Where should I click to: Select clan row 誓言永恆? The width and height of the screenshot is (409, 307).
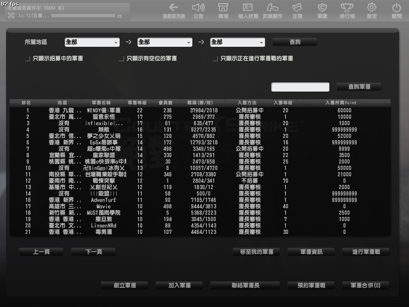[200, 117]
